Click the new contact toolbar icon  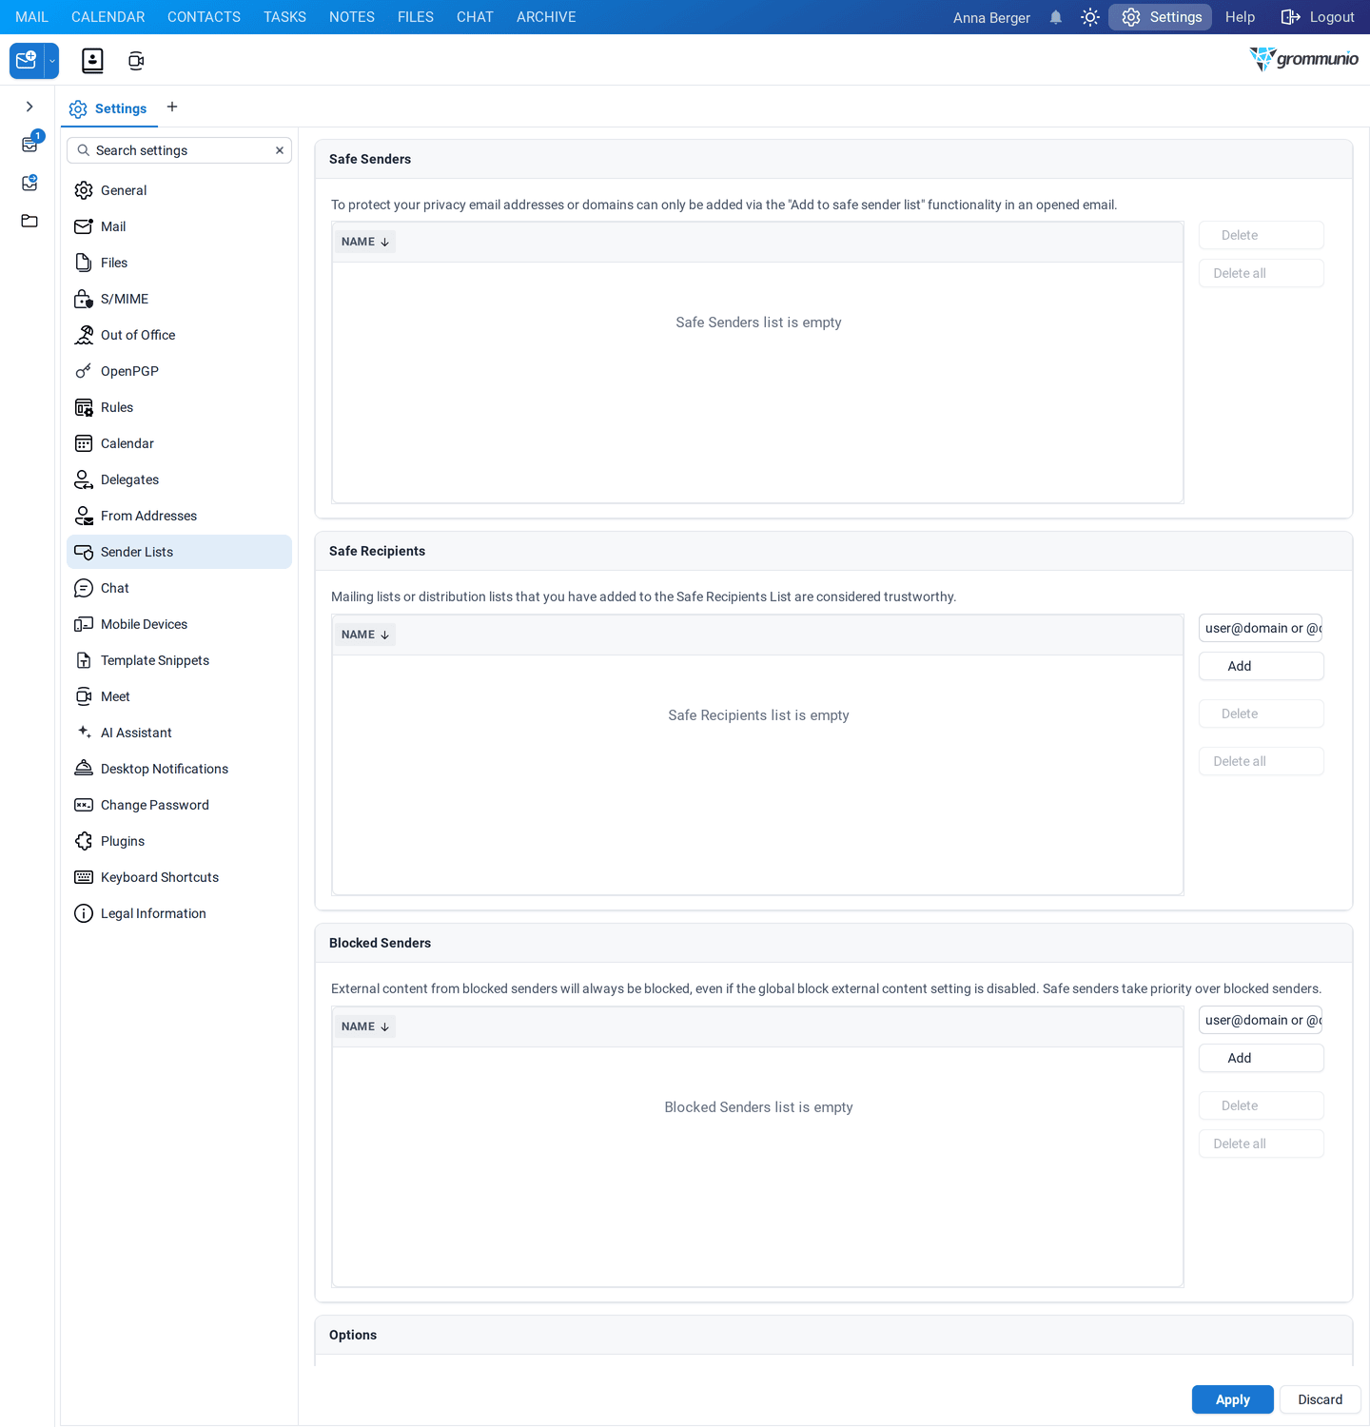click(92, 61)
